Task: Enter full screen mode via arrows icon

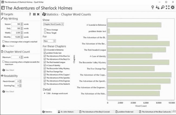Action: [167, 8]
